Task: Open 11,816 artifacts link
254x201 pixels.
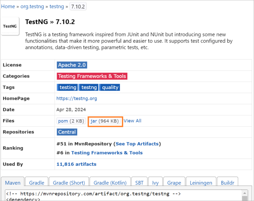Action: [76, 164]
